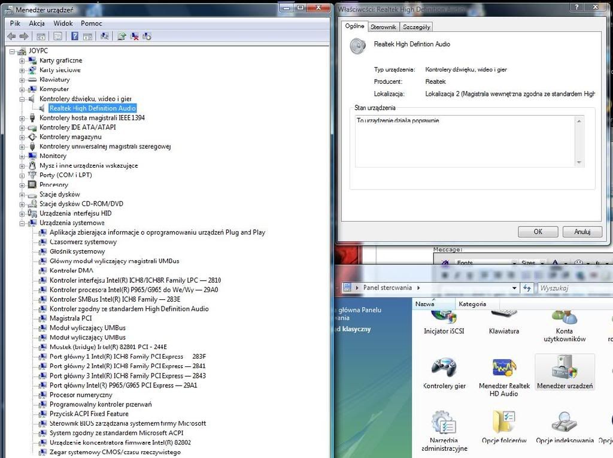Expand Klawiatury node
The width and height of the screenshot is (613, 458).
coord(22,80)
